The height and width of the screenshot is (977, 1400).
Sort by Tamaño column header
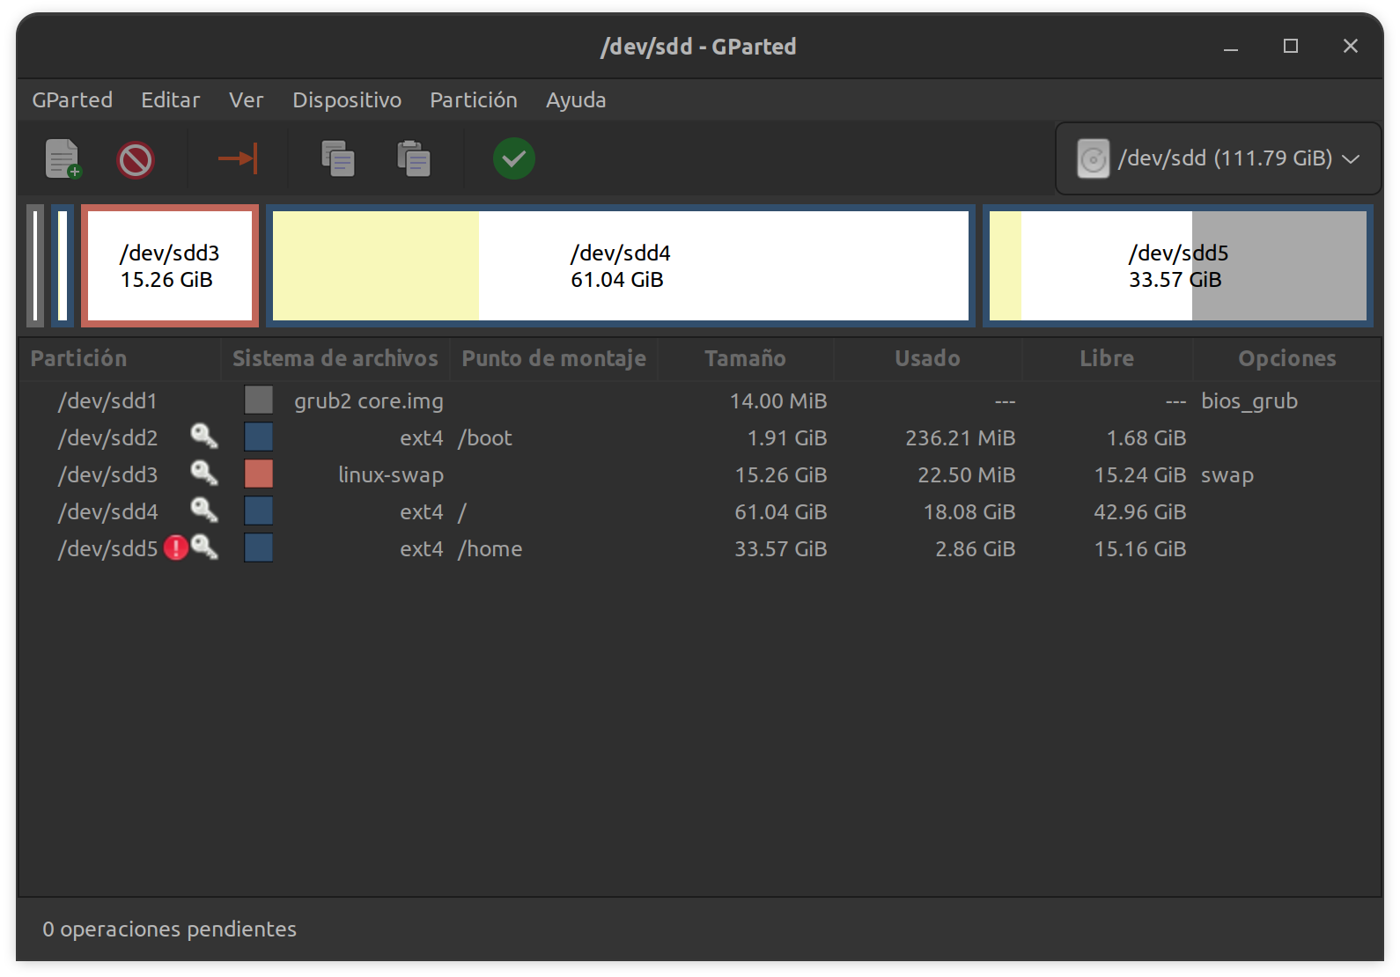745,358
